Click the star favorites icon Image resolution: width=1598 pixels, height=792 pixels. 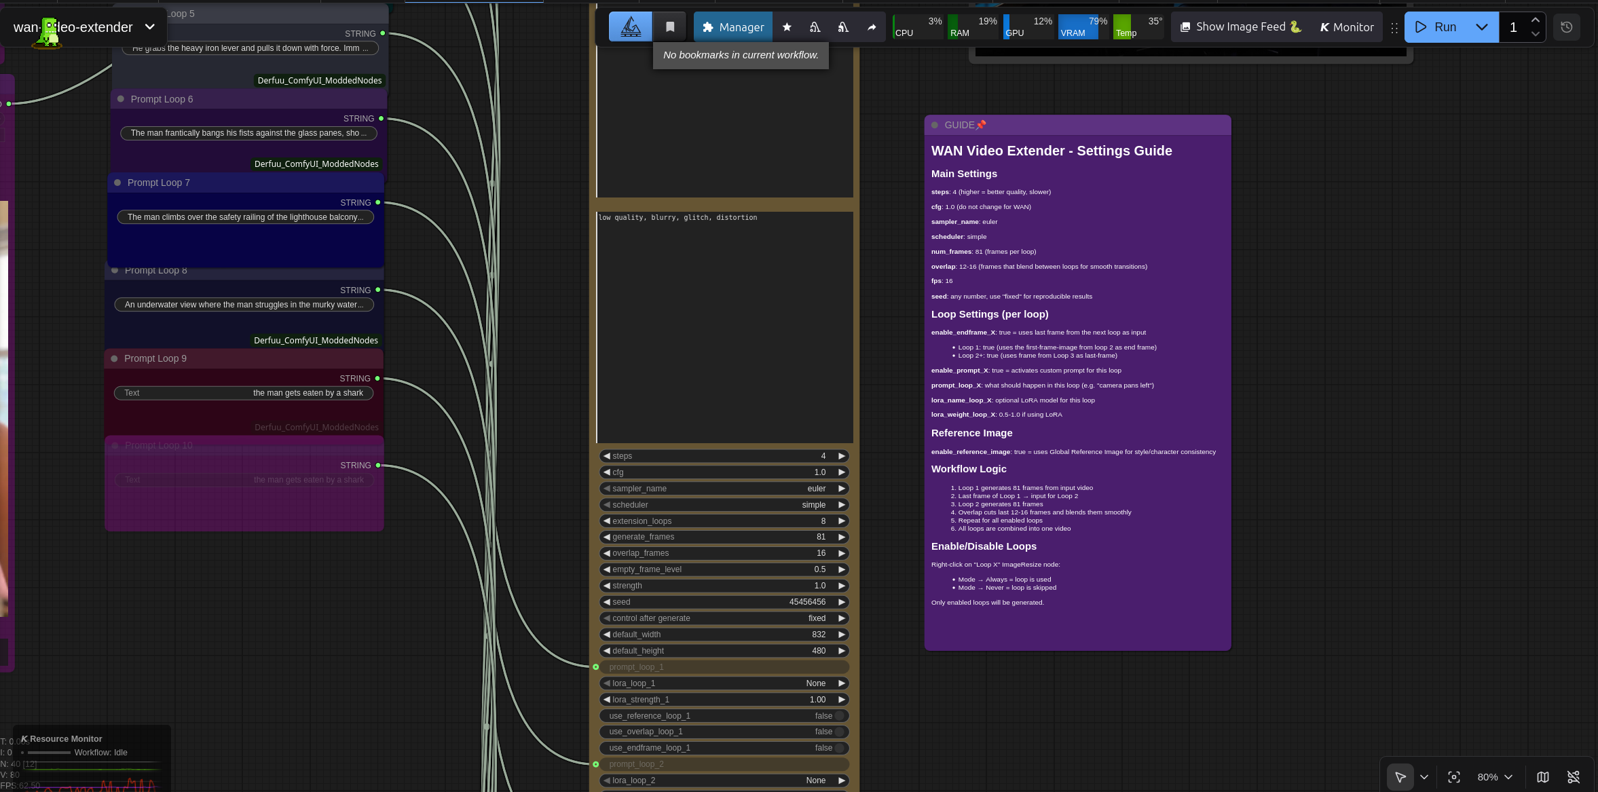pos(787,27)
